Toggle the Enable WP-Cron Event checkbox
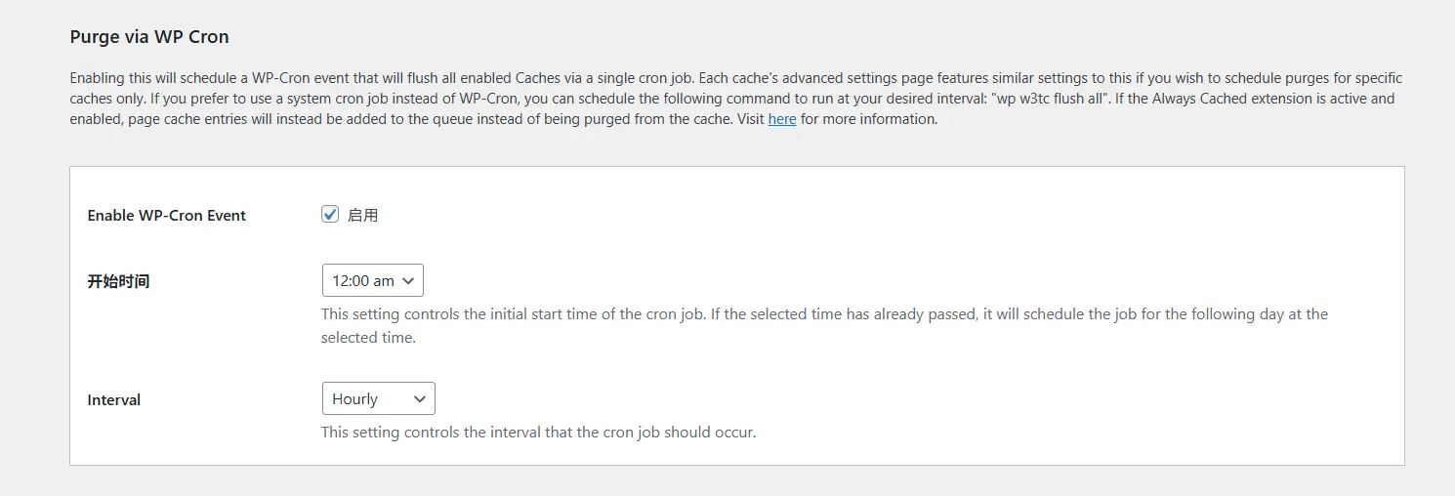The image size is (1455, 496). (330, 215)
